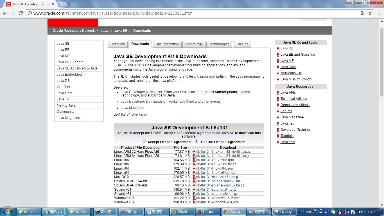Screen dimensions: 384x216
Task: Select Decline License Agreement radio button
Action: click(x=196, y=141)
